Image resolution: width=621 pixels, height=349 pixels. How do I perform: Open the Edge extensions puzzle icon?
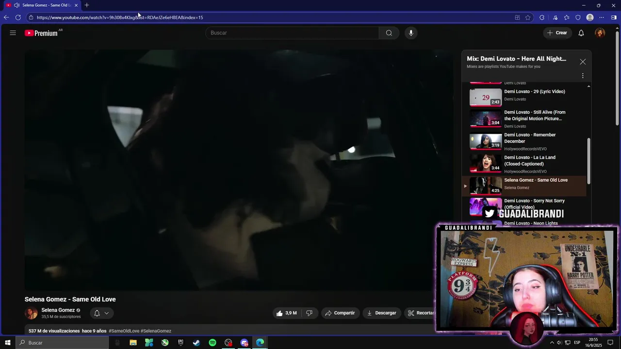(x=542, y=17)
